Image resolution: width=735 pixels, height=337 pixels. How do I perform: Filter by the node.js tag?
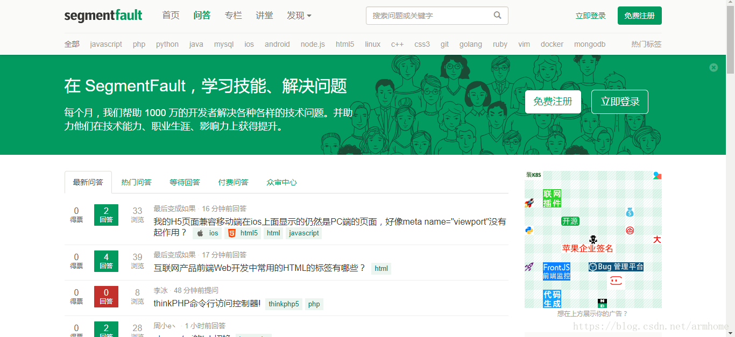(313, 44)
